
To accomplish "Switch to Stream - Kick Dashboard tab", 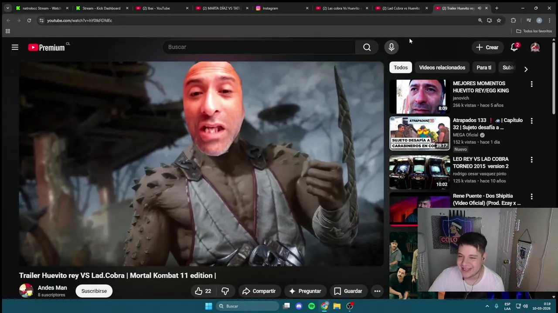I will [x=102, y=8].
